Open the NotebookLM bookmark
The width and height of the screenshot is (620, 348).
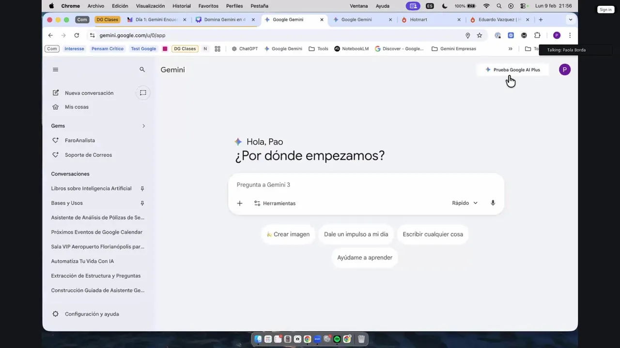point(351,49)
